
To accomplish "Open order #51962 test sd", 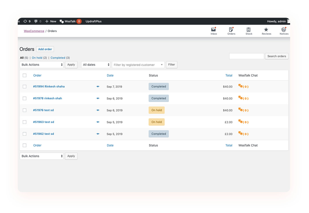I will (x=43, y=134).
